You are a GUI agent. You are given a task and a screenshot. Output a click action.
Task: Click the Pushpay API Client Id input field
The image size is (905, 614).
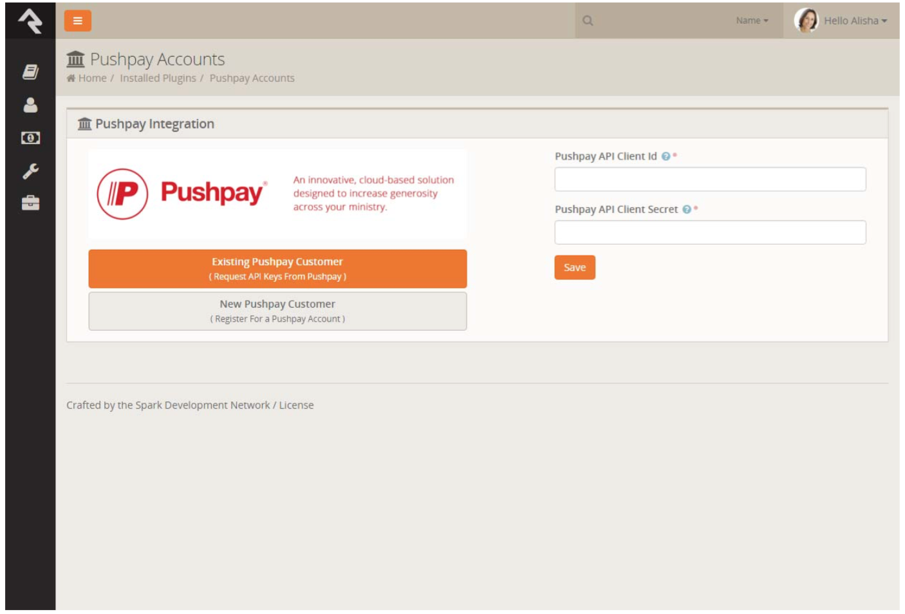(x=711, y=178)
